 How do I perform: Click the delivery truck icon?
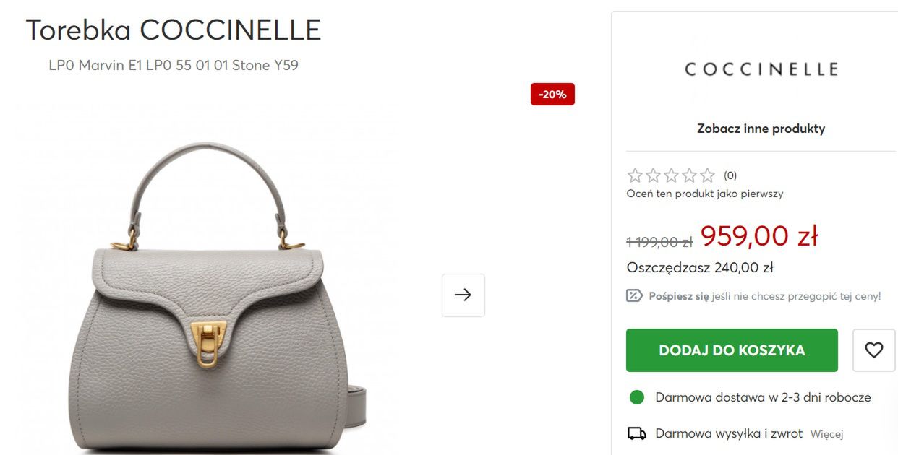(636, 433)
